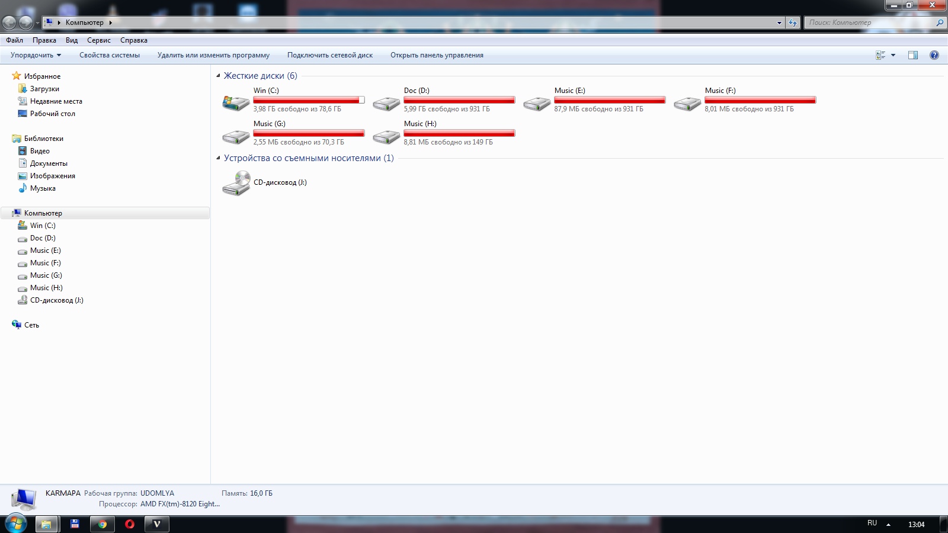Expand the Упорядочить dropdown menu
This screenshot has height=533, width=948.
pos(36,55)
